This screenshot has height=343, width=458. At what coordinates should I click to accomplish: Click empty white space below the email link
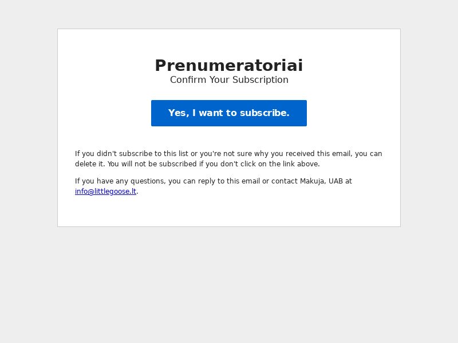[x=228, y=212]
